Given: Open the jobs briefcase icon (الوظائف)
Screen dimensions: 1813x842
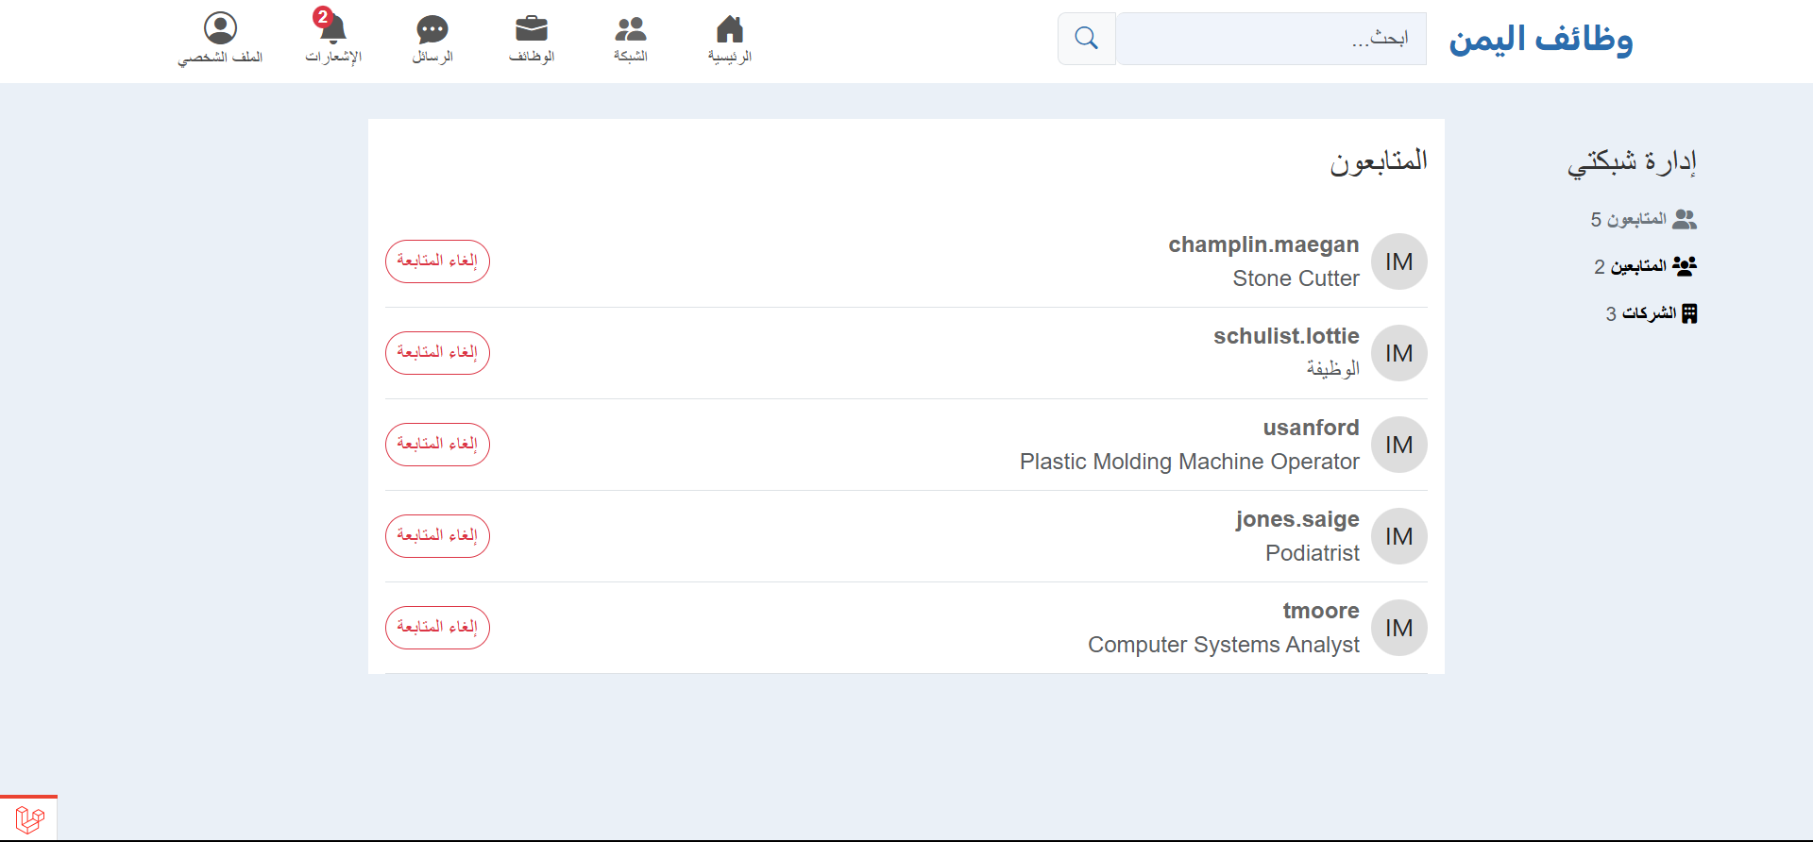Looking at the screenshot, I should pos(532,29).
